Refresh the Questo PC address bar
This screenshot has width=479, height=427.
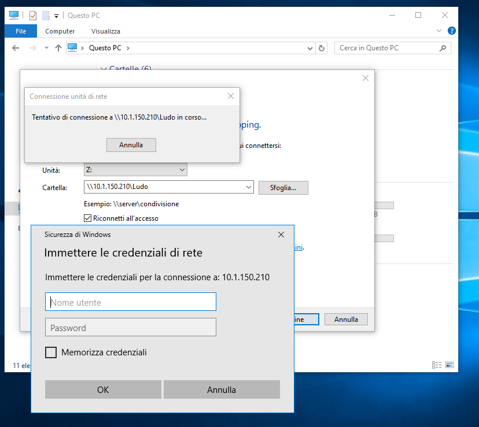pos(322,48)
